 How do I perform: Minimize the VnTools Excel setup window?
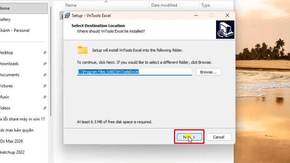click(x=196, y=15)
